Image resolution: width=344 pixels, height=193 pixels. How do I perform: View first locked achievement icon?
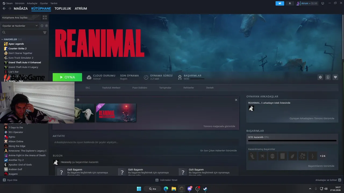pos(252,156)
